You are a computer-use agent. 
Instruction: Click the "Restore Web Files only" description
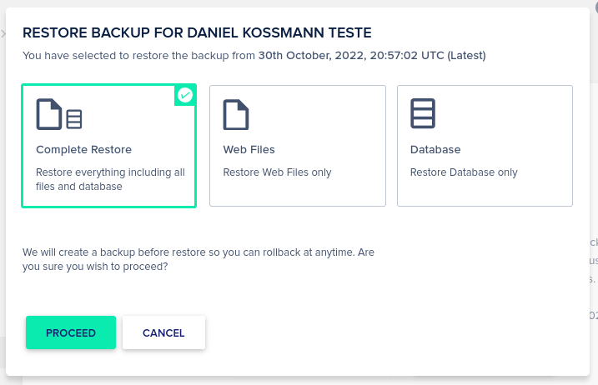tap(277, 172)
